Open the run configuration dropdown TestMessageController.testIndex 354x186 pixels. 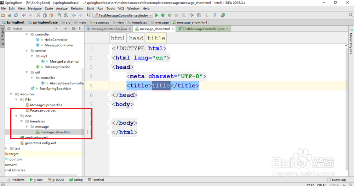(123, 15)
